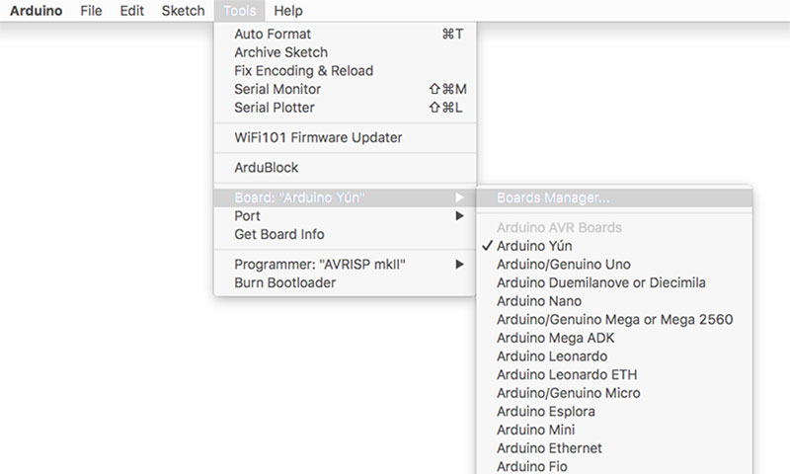Open Boards Manager from the submenu
This screenshot has height=474, width=790.
(x=553, y=197)
